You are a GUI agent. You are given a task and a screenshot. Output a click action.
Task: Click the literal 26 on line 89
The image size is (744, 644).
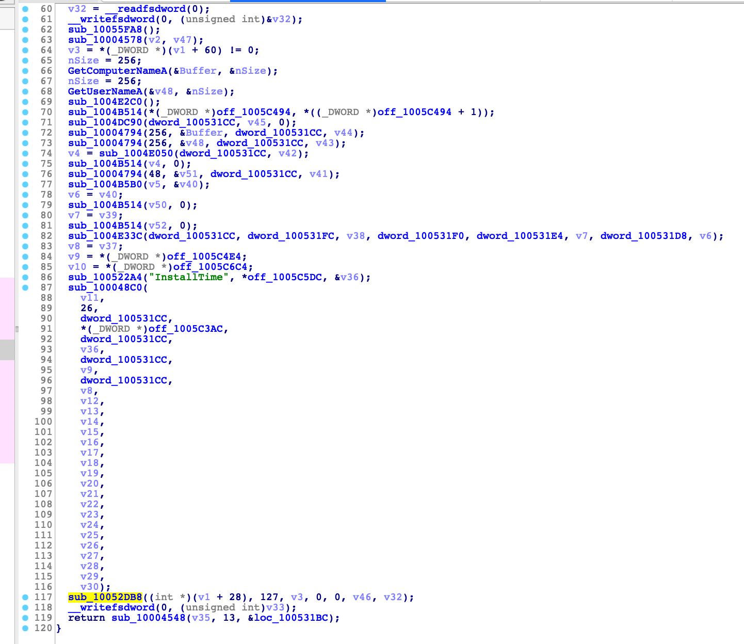86,308
